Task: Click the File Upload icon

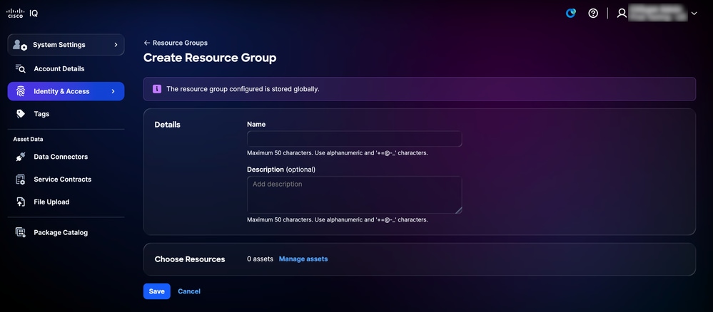Action: [x=21, y=202]
